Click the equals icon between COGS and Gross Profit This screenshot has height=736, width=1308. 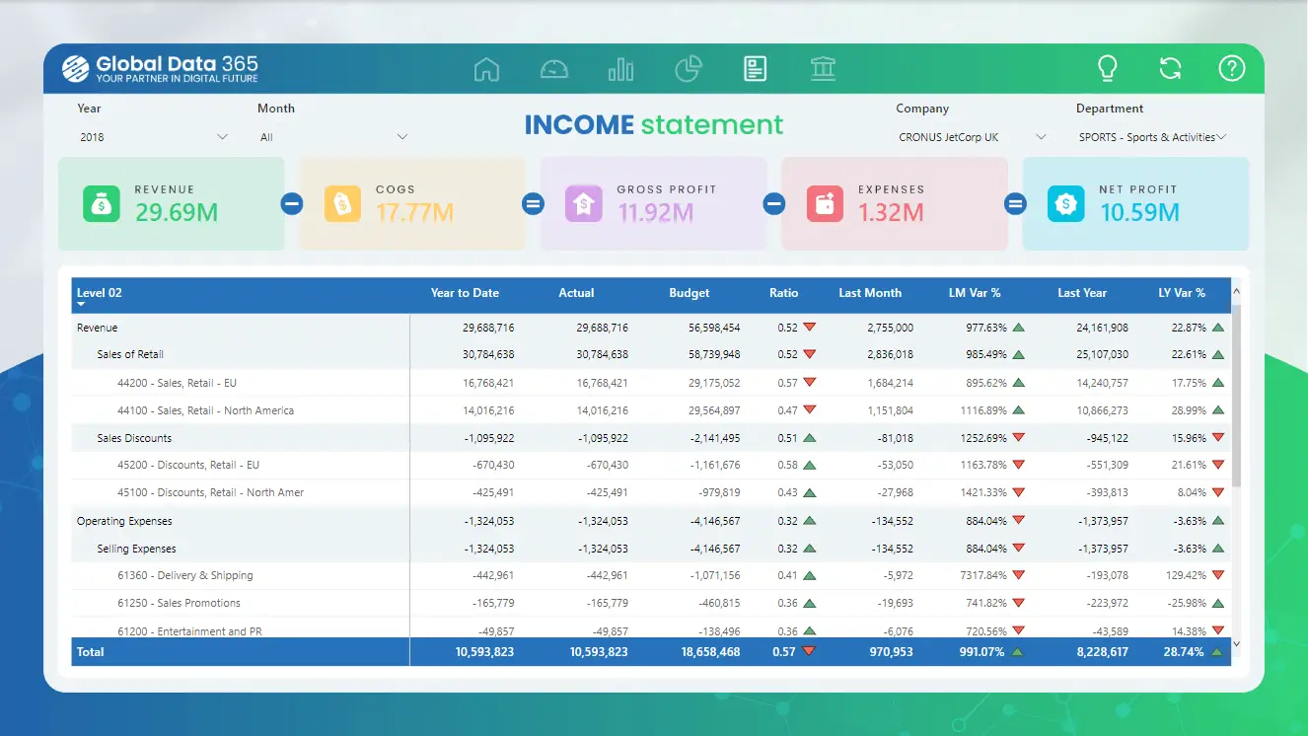pyautogui.click(x=533, y=204)
